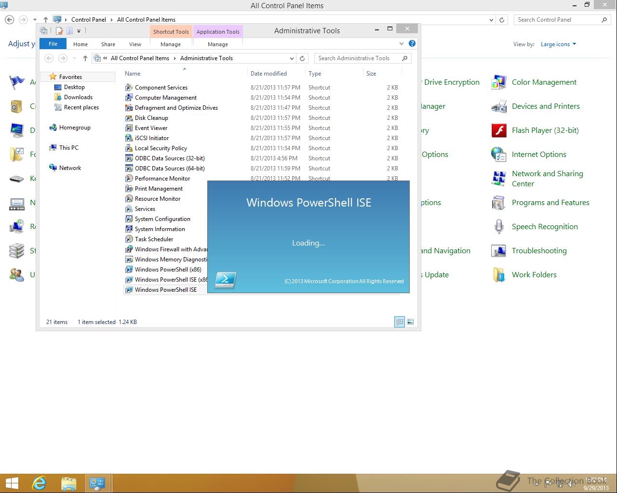The height and width of the screenshot is (493, 617).
Task: Open Speech Recognition microphone icon
Action: pyautogui.click(x=499, y=227)
